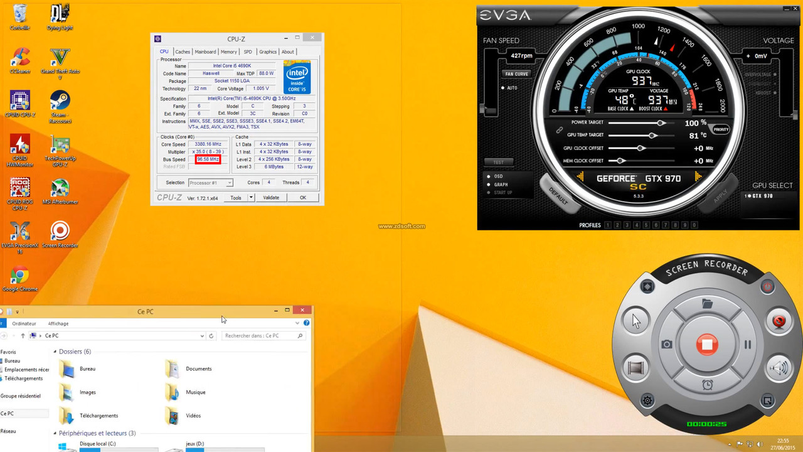
Task: Open the alarm clock schedule in Screen Recorder
Action: [x=707, y=385]
